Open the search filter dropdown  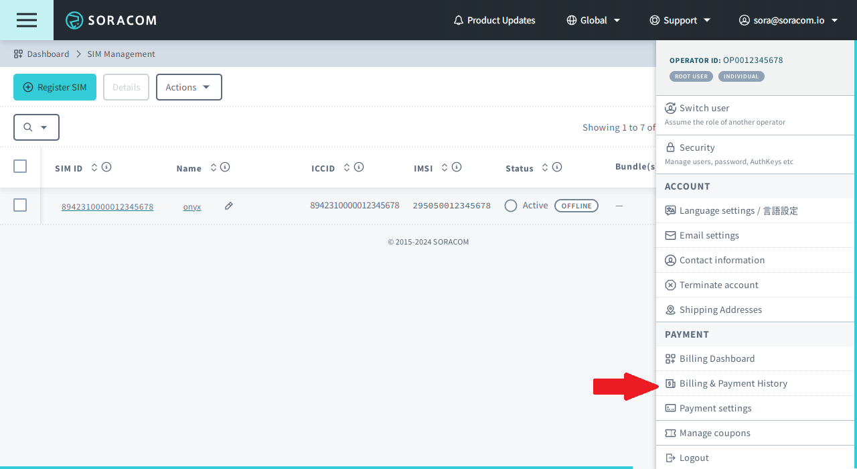point(36,127)
